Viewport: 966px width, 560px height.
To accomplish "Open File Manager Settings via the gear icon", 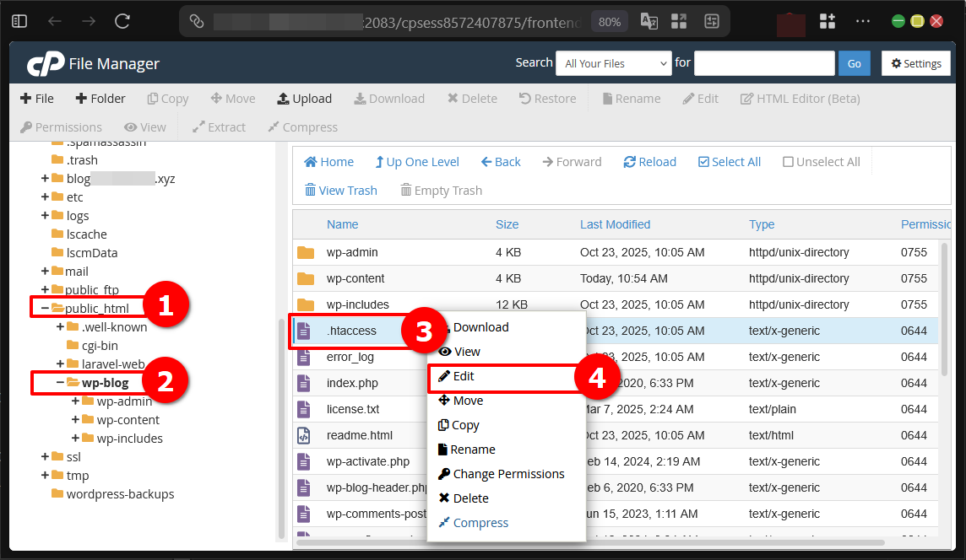I will click(915, 62).
